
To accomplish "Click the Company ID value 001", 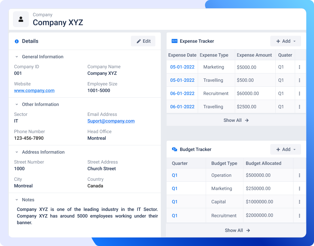I will point(18,73).
